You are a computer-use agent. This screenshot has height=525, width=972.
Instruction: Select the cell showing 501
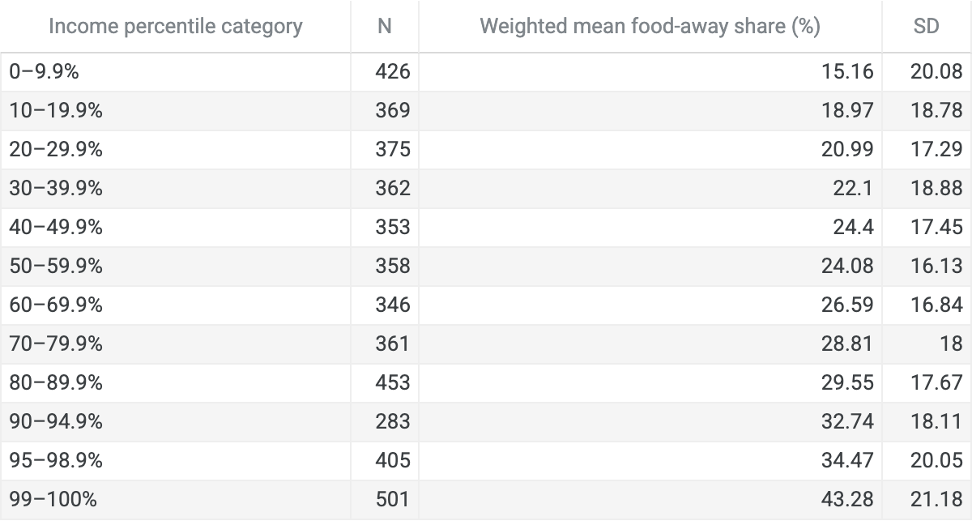(x=385, y=500)
